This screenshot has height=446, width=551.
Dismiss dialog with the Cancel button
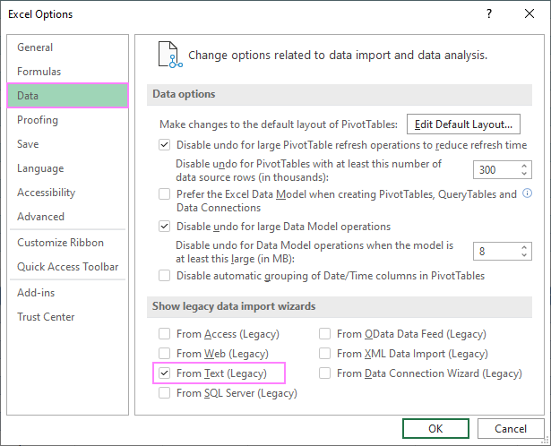click(511, 428)
